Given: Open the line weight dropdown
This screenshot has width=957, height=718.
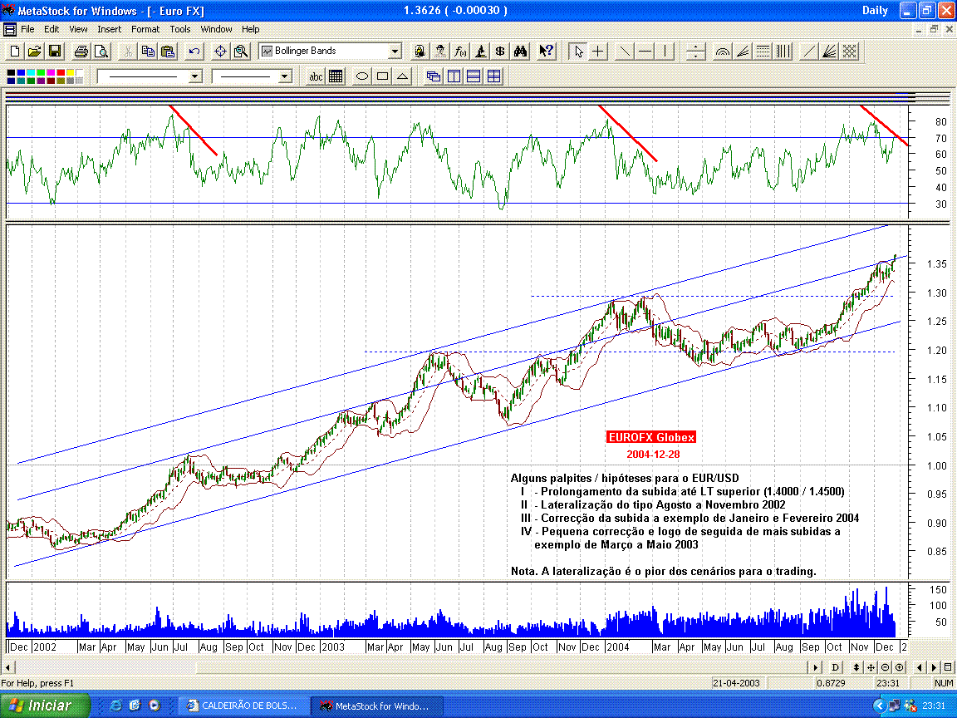Looking at the screenshot, I should pos(285,76).
